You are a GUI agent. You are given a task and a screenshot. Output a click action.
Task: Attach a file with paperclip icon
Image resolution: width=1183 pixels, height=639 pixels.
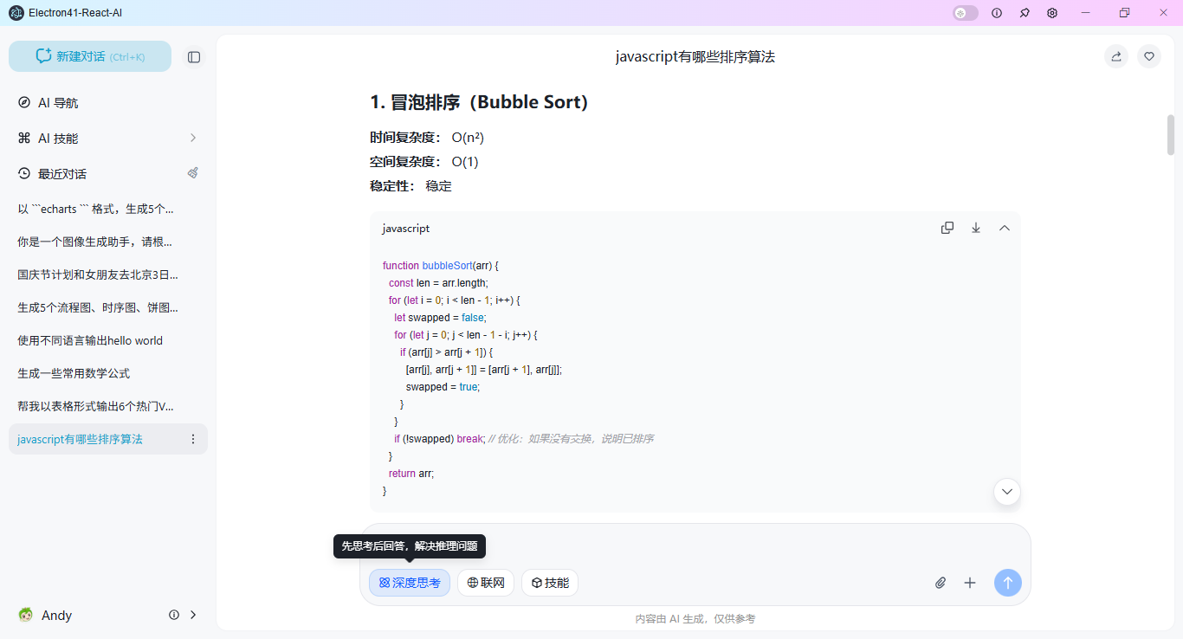(941, 583)
